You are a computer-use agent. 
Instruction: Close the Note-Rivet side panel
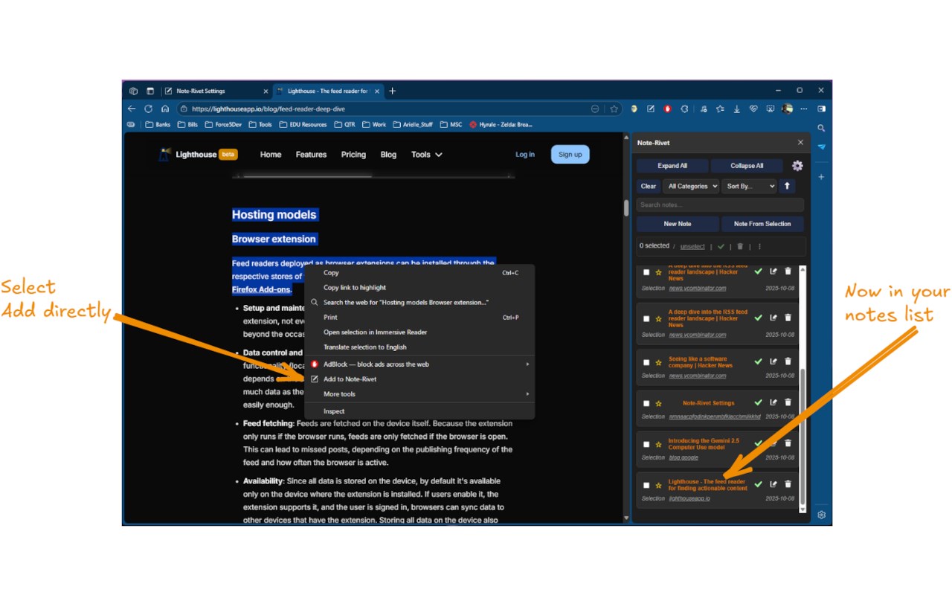coord(800,142)
